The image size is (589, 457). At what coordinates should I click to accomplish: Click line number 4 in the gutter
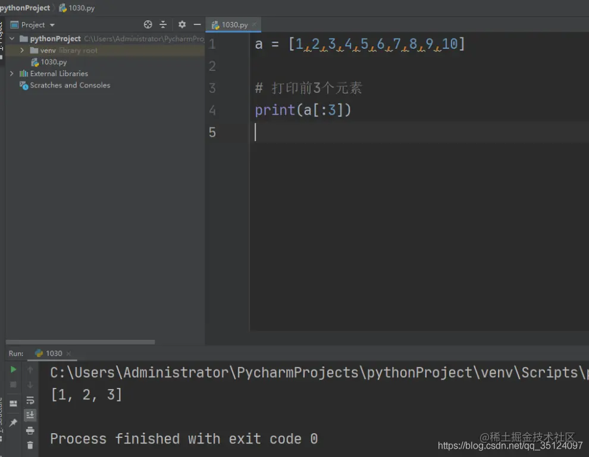(212, 110)
